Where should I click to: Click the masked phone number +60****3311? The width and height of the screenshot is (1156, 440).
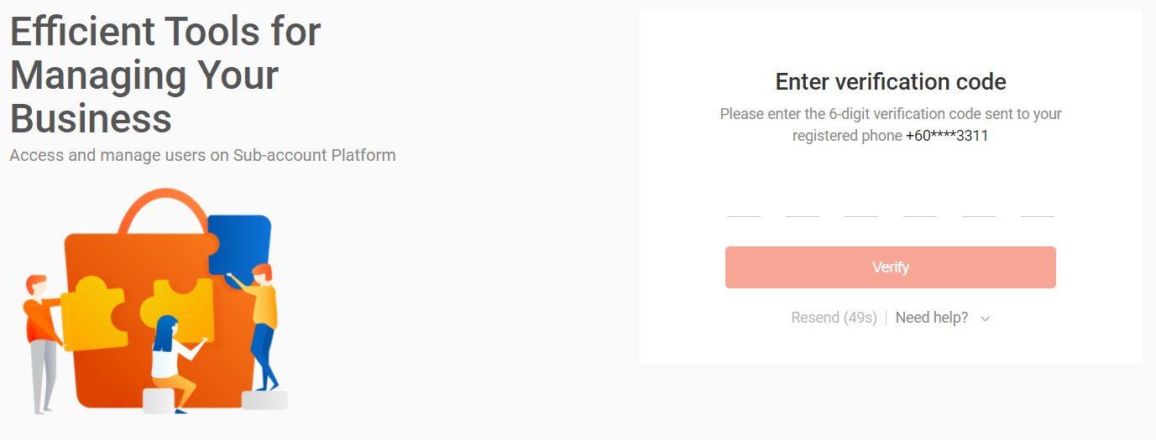point(947,136)
